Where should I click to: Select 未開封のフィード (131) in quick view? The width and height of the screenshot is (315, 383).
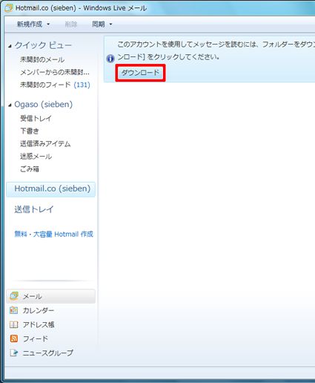click(x=55, y=85)
